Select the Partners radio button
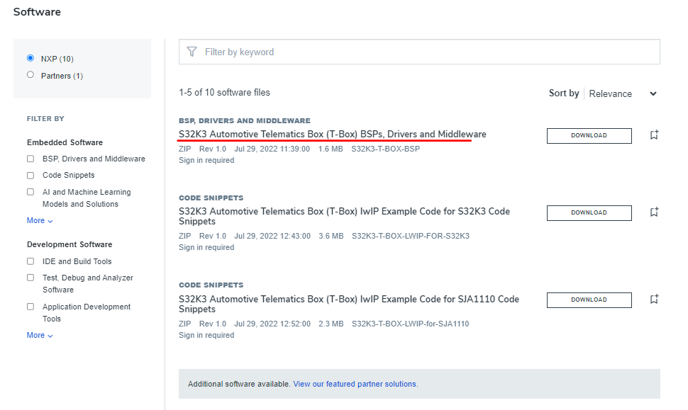This screenshot has width=688, height=410. [x=30, y=75]
